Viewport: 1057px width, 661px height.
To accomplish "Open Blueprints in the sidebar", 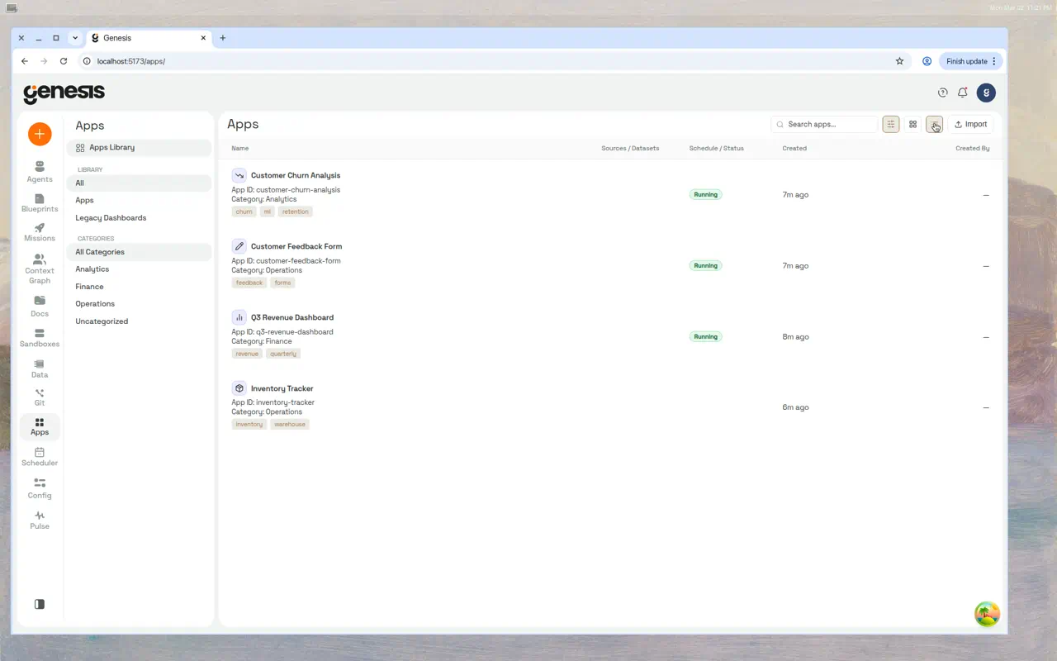I will click(40, 203).
